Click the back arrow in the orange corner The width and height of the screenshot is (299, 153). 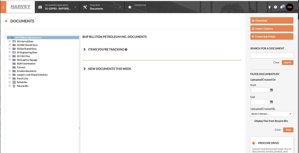(x=3, y=7)
